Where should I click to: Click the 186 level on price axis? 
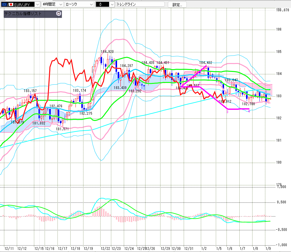[x=279, y=29]
